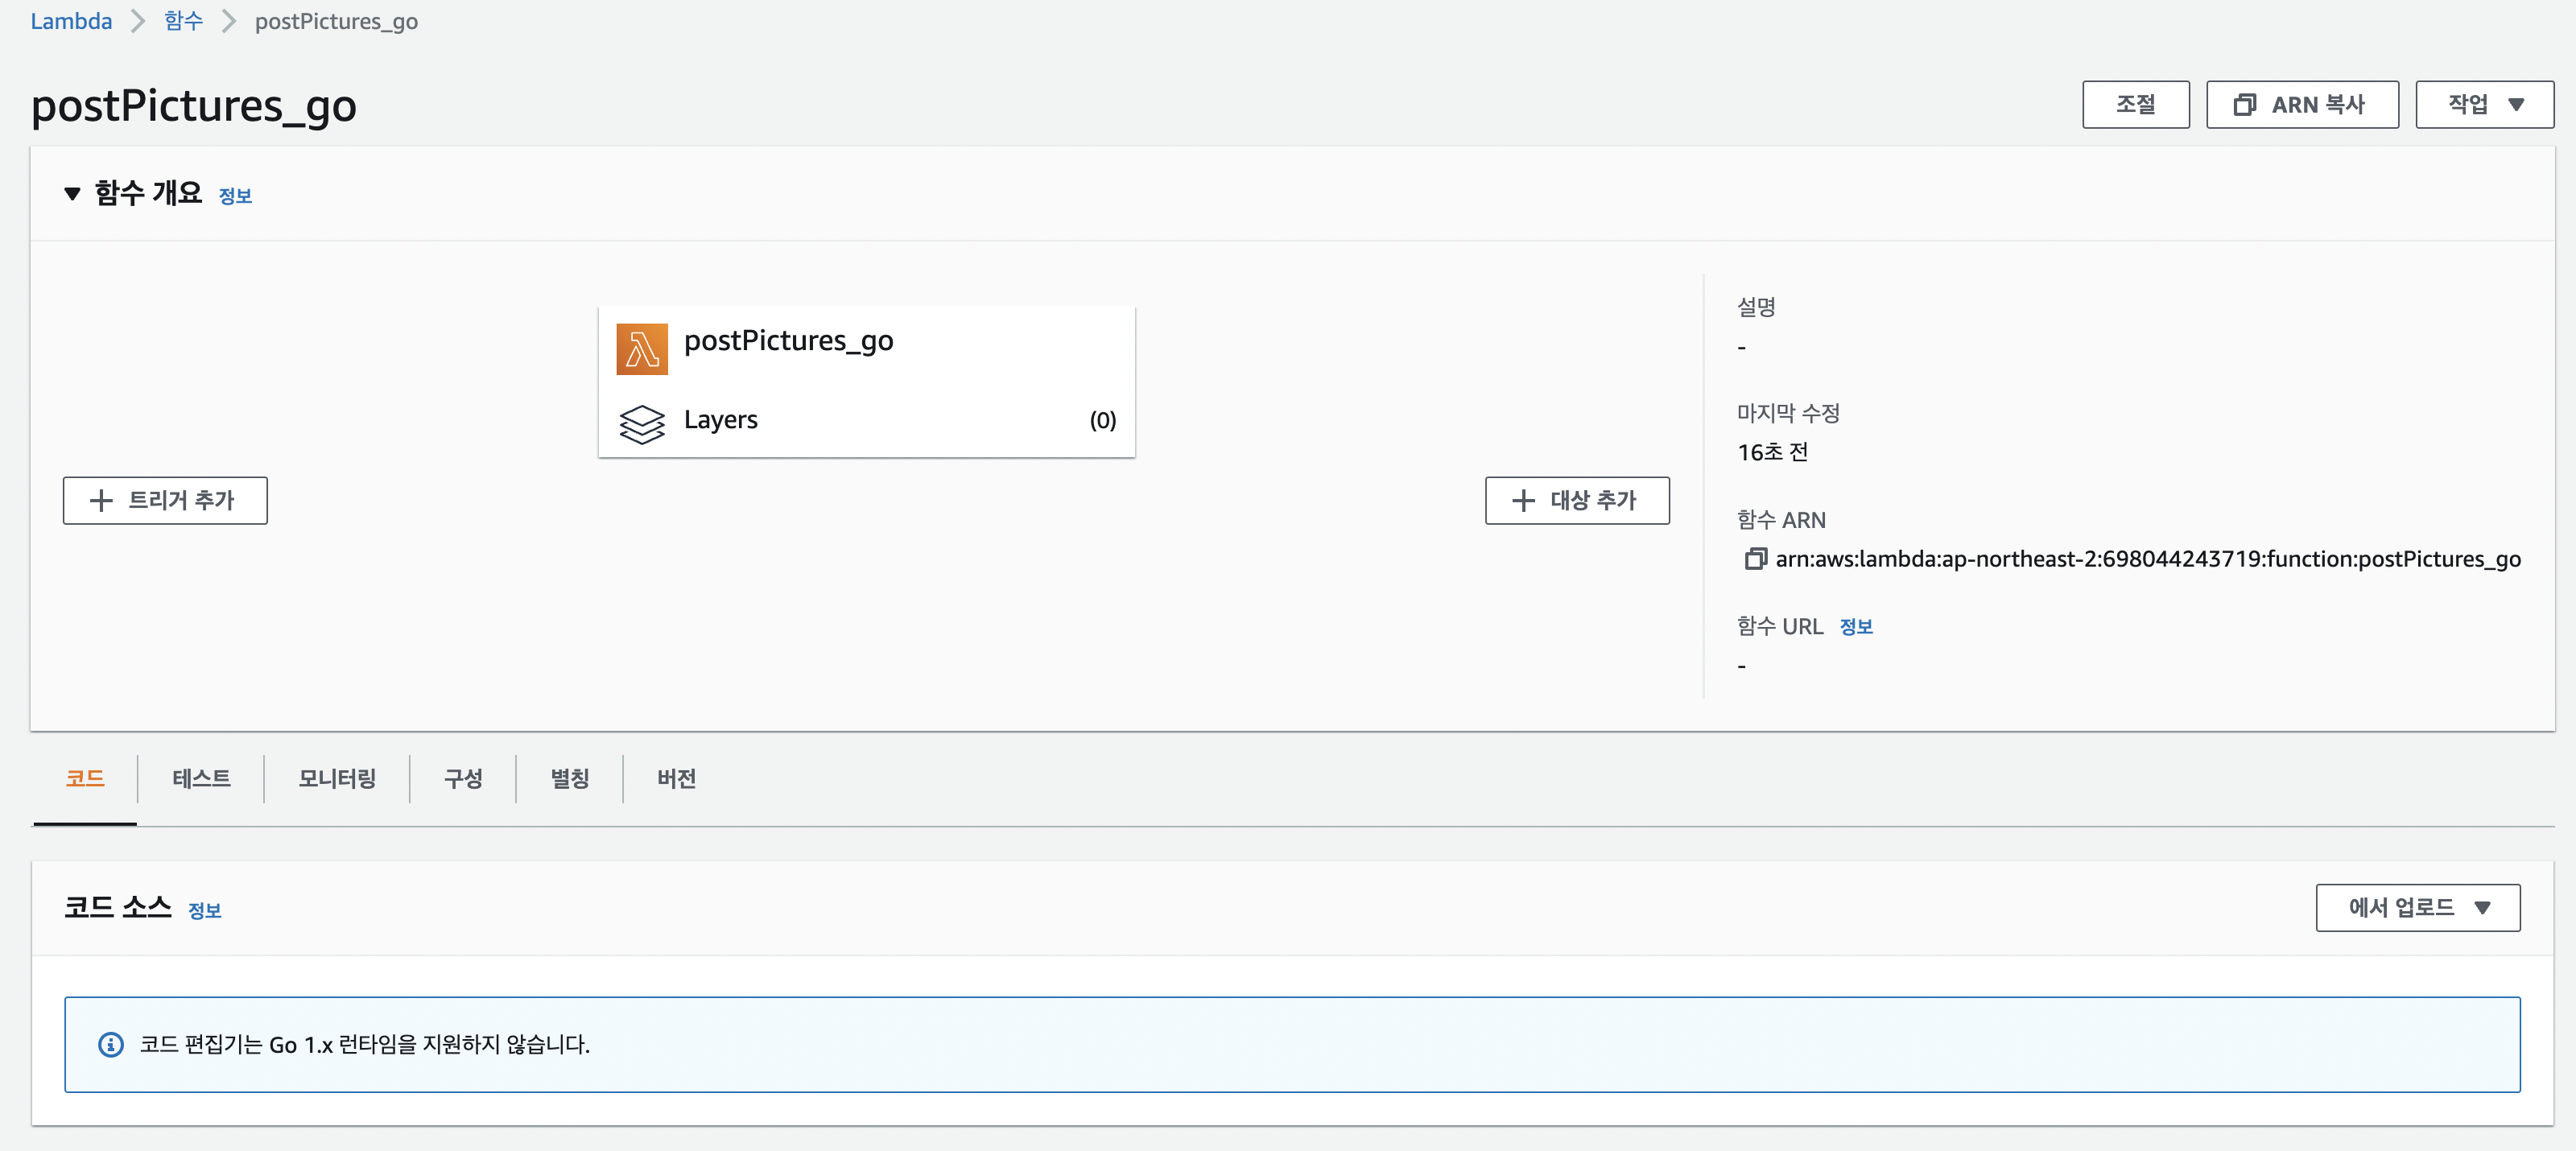2576x1151 pixels.
Task: Click the 마지막 수정 label
Action: click(1788, 413)
